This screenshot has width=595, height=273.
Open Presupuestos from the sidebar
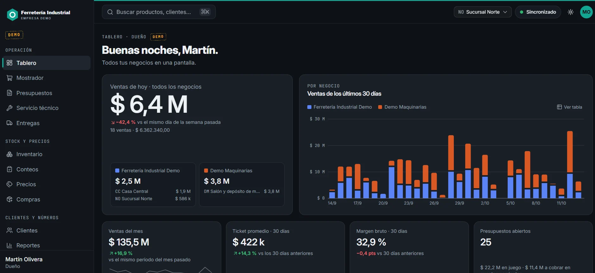coord(46,93)
